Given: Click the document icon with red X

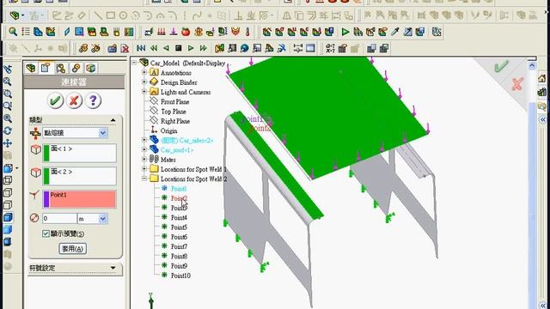Looking at the screenshot, I should tap(125, 48).
